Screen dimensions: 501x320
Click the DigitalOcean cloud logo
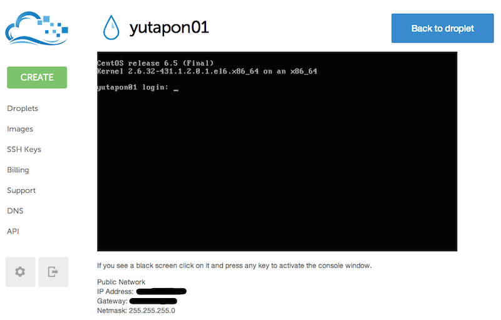click(37, 28)
